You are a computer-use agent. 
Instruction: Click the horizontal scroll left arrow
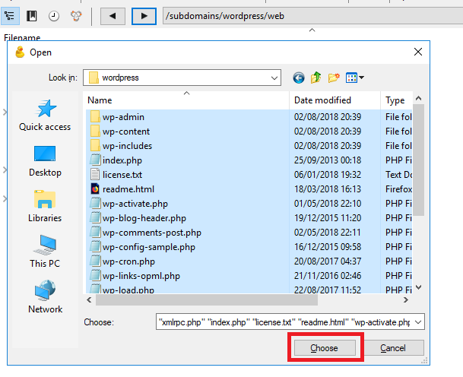click(89, 300)
